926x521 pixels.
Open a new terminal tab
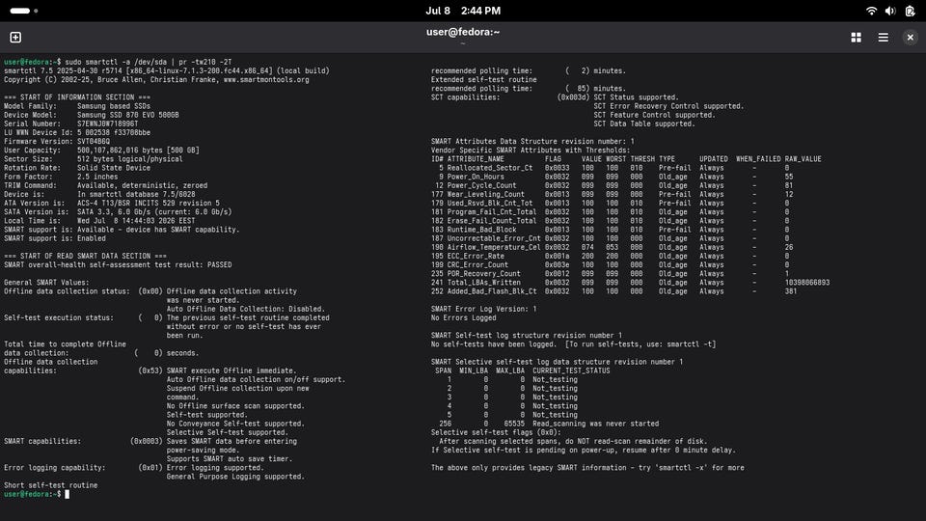15,38
